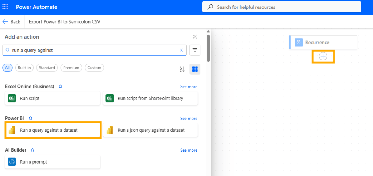Focus the Search for helpful resources box
This screenshot has width=373, height=176.
(281, 7)
